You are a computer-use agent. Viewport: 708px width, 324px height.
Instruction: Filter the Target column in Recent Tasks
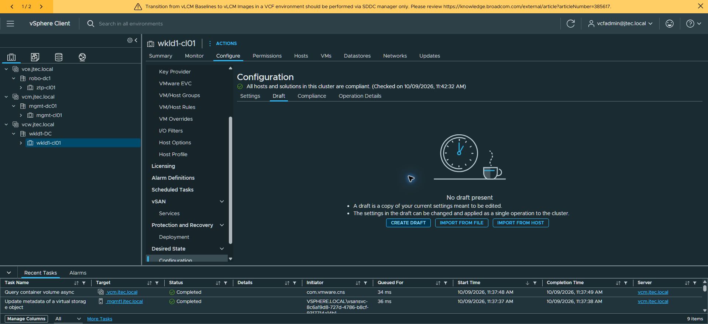[x=157, y=283]
